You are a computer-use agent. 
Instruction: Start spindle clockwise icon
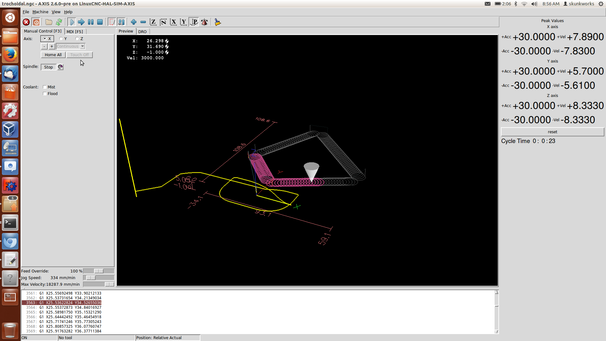click(x=60, y=67)
